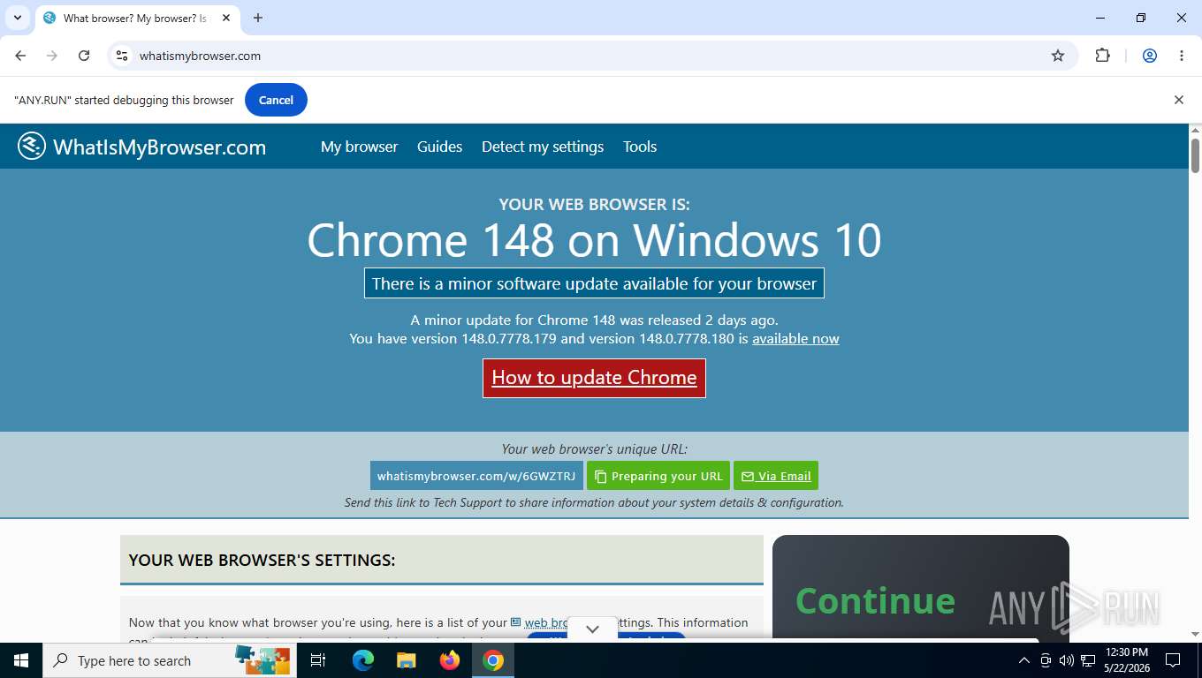Click the network tray icon
Image resolution: width=1202 pixels, height=678 pixels.
point(1088,660)
